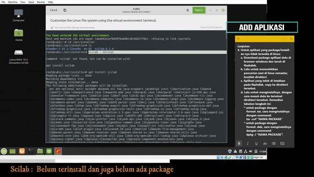Open the View menu
This screenshot has height=177, width=314.
tap(23, 2)
